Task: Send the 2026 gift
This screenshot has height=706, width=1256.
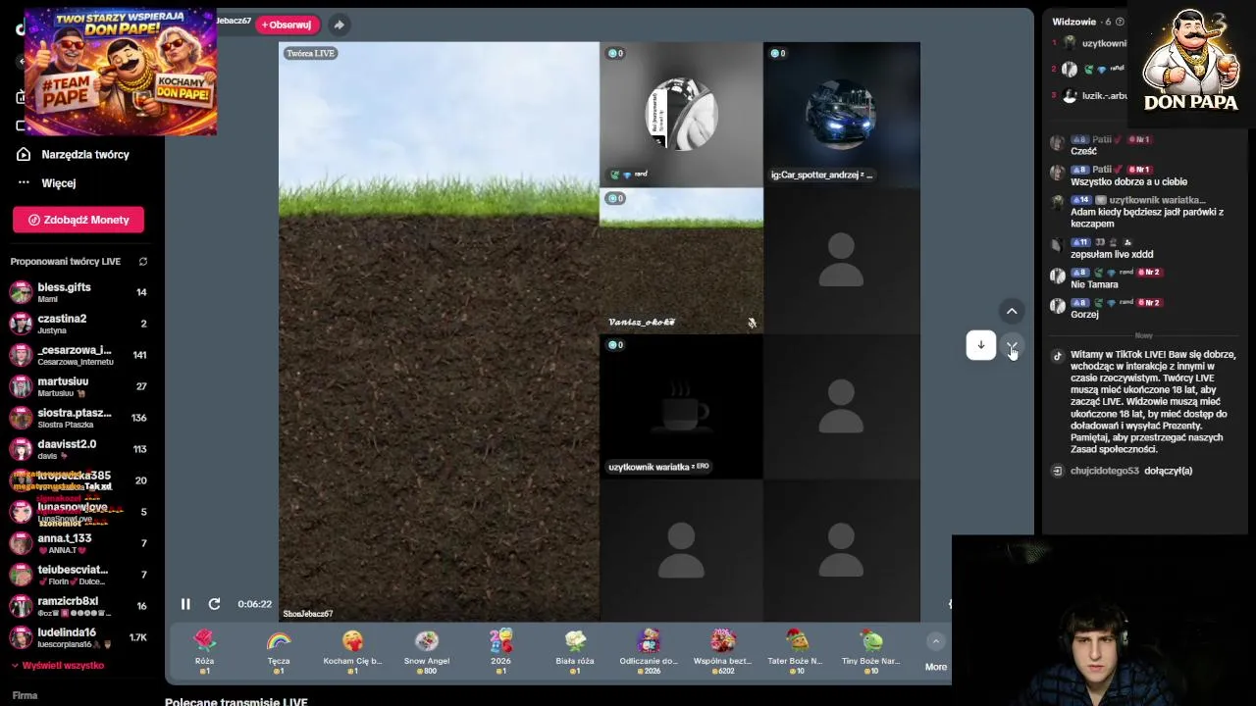Action: (x=500, y=652)
